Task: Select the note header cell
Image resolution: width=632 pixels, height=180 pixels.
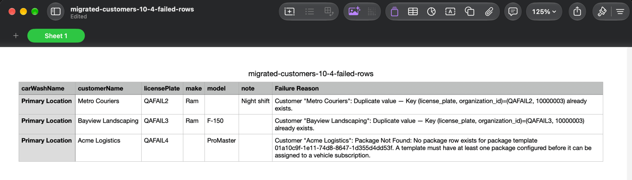Action: [256, 89]
